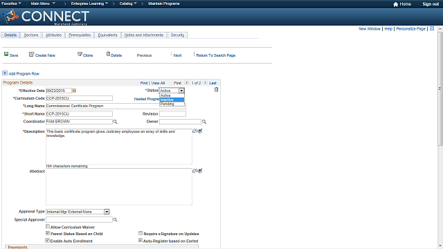Click Return To Search Page link
Screen dimensions: 443x249
(x=216, y=55)
